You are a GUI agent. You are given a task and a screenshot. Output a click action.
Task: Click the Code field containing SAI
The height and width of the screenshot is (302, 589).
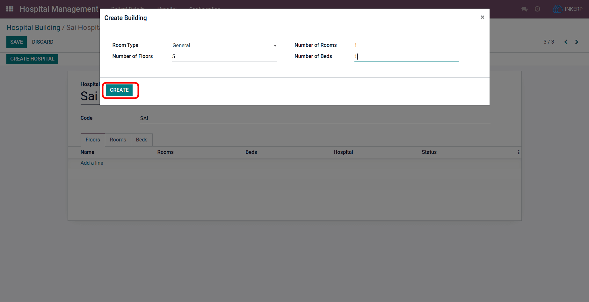pyautogui.click(x=315, y=118)
